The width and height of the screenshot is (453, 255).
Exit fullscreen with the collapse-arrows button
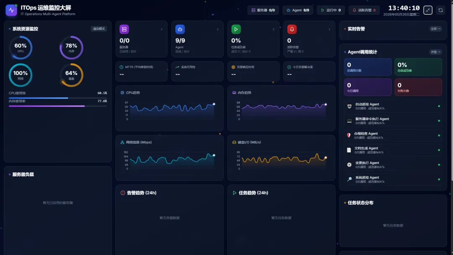[x=427, y=10]
